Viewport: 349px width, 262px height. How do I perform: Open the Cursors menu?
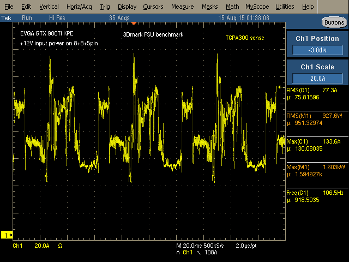pos(153,7)
